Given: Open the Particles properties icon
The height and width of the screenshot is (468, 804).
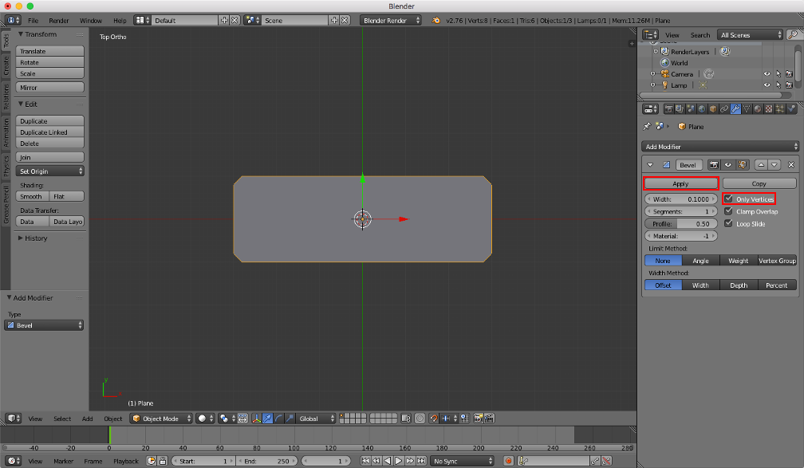Looking at the screenshot, I should coord(780,108).
